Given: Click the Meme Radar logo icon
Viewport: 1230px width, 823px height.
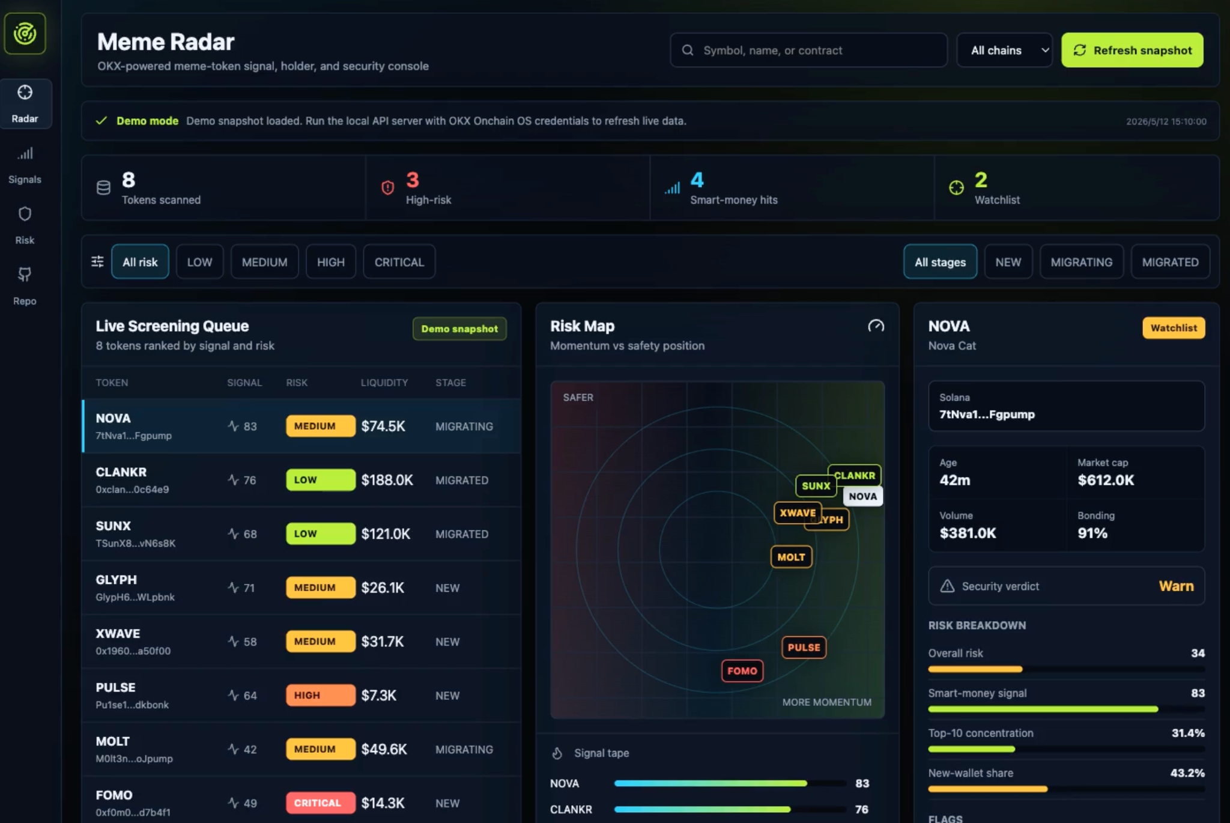Looking at the screenshot, I should coord(25,34).
